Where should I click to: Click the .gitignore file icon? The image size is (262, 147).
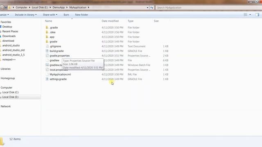coord(47,46)
